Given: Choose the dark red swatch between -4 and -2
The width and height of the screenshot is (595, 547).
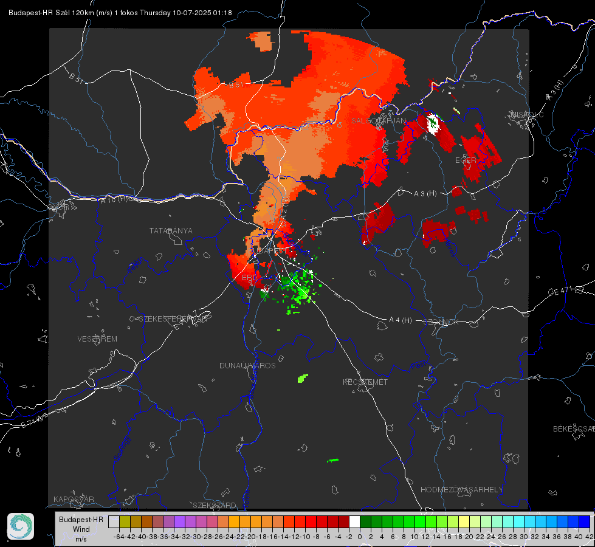Looking at the screenshot, I should (x=344, y=521).
